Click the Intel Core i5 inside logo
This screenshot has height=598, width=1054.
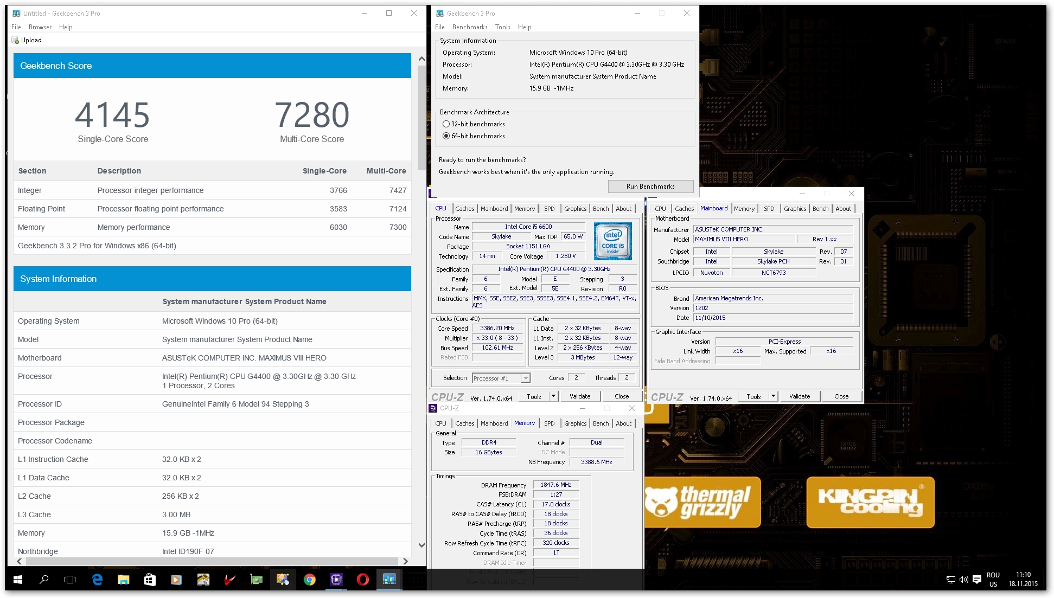pyautogui.click(x=612, y=241)
